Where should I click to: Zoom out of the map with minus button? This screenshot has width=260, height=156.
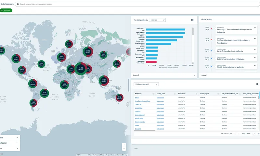point(124,149)
